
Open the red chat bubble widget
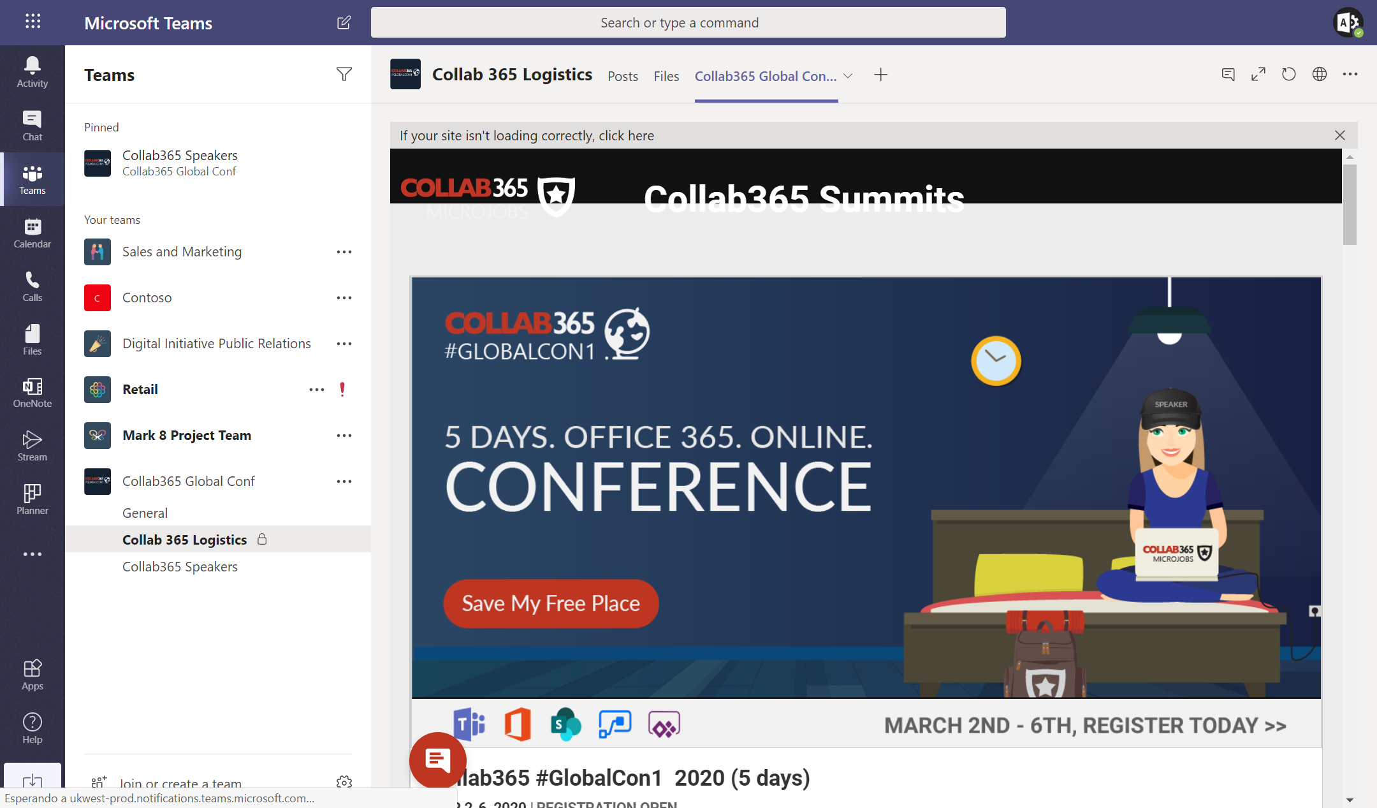tap(438, 760)
